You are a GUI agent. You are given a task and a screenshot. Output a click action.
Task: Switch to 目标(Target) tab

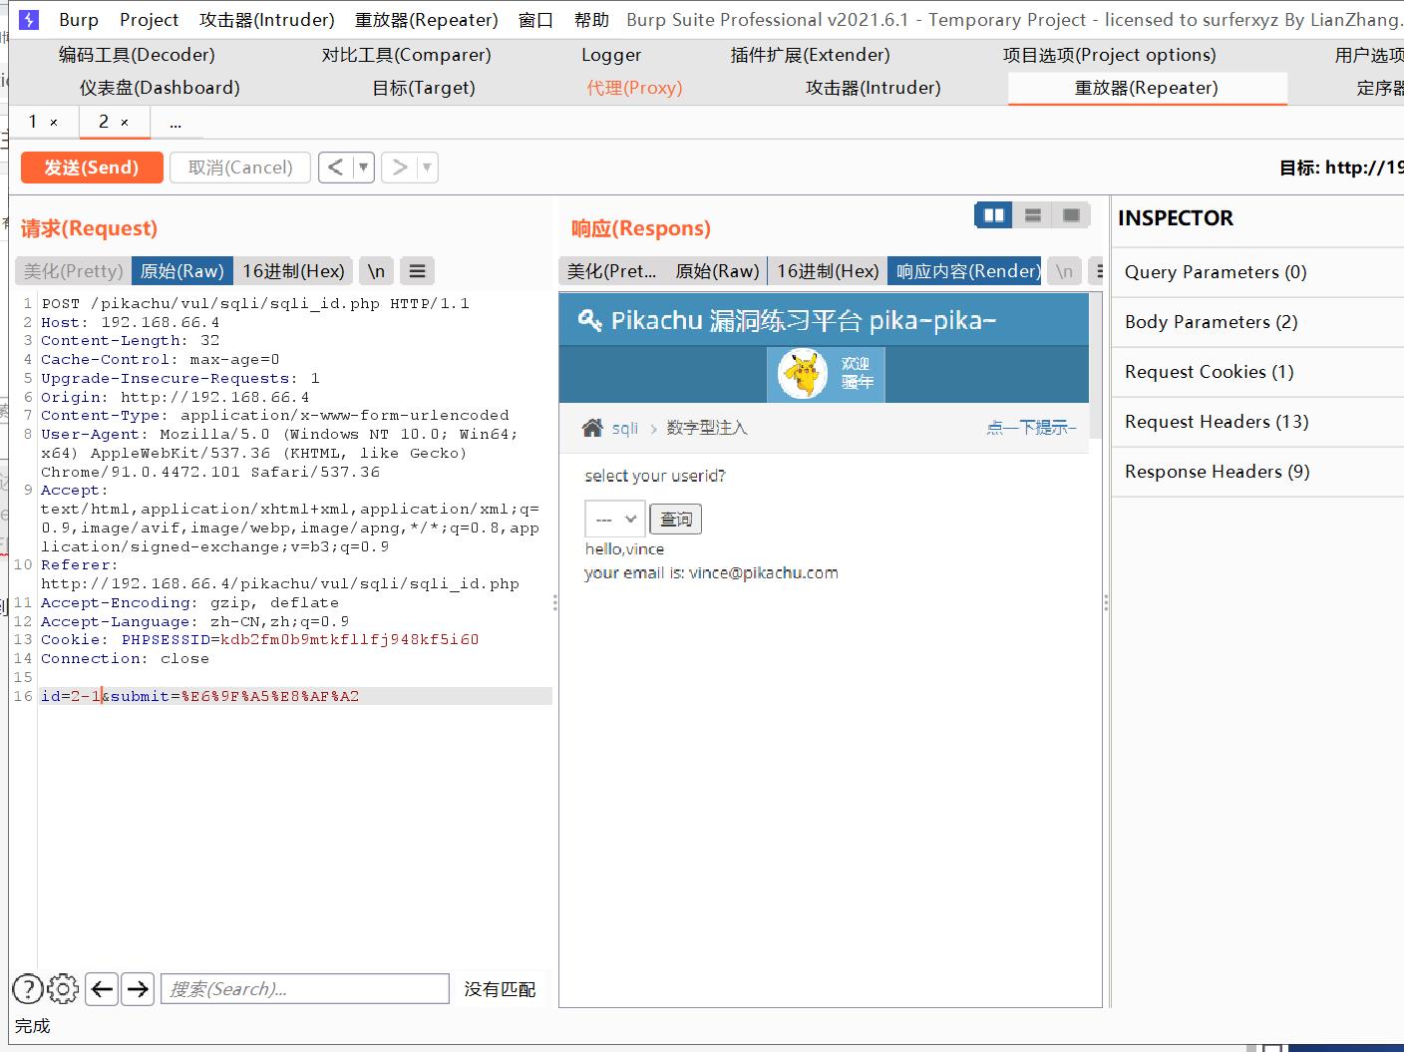tap(424, 88)
